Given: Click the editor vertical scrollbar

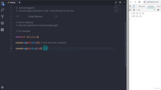Looking at the screenshot, I should click(x=126, y=44).
